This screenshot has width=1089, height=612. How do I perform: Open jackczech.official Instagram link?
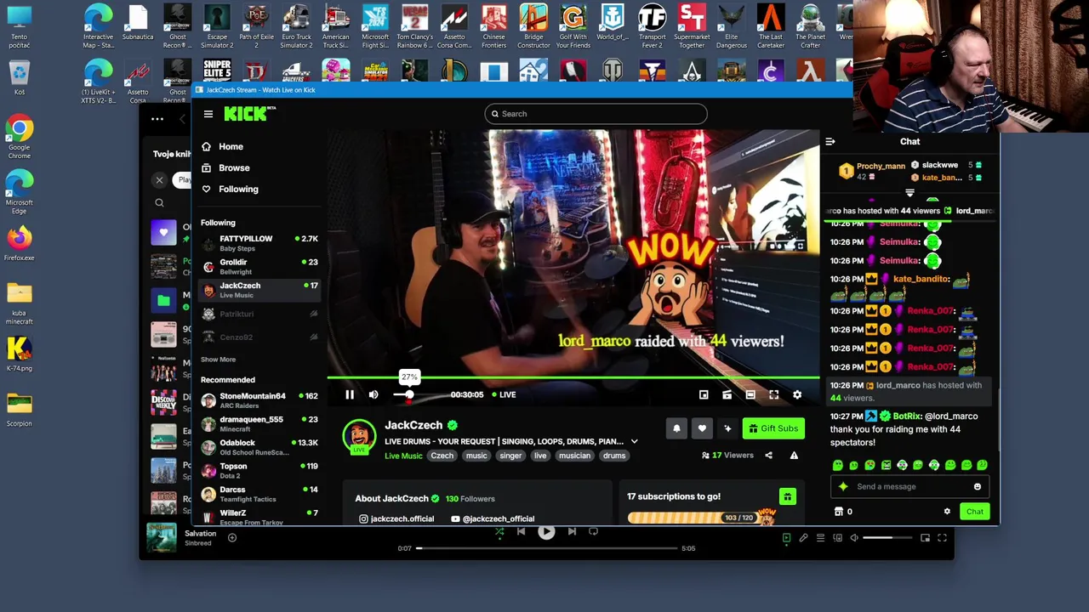pyautogui.click(x=396, y=518)
